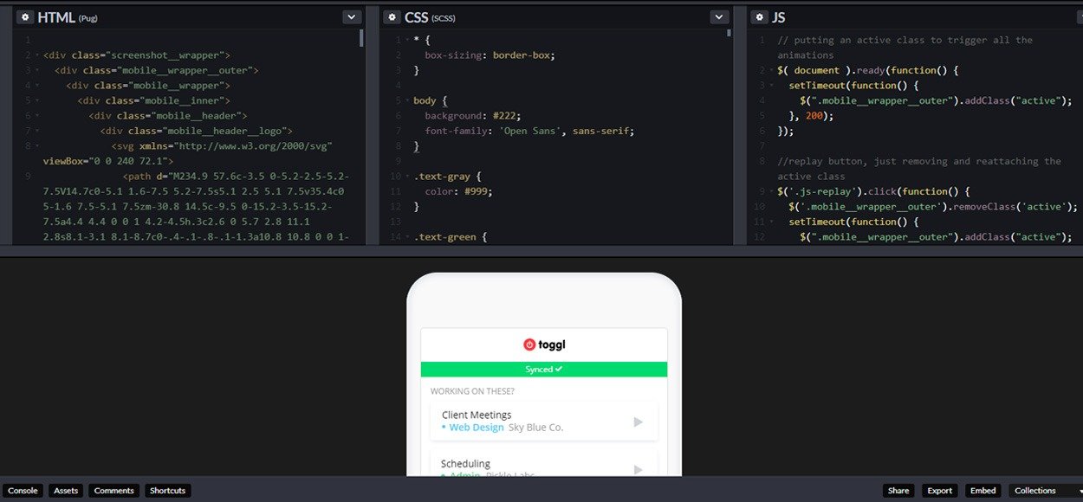The image size is (1083, 502).
Task: Collapse the mobile__inner div fold arrow
Action: [x=37, y=100]
